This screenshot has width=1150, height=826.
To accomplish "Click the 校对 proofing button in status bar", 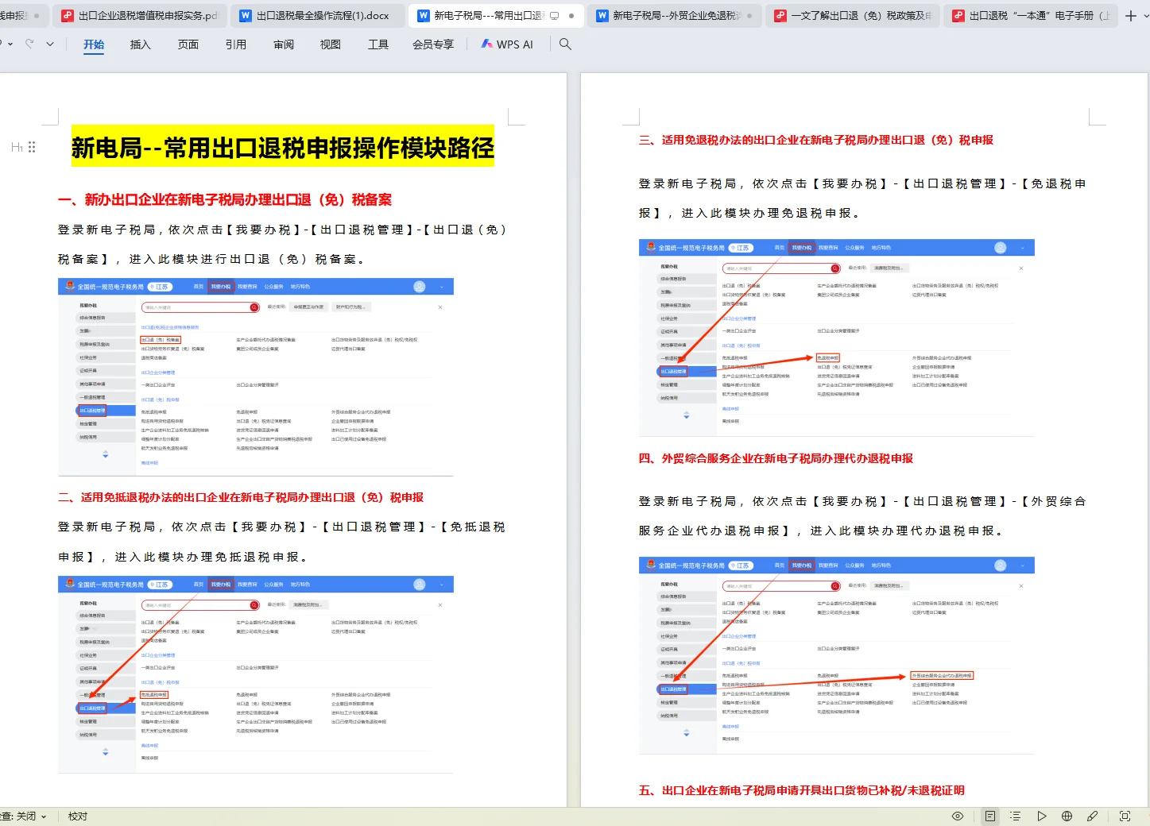I will 76,816.
